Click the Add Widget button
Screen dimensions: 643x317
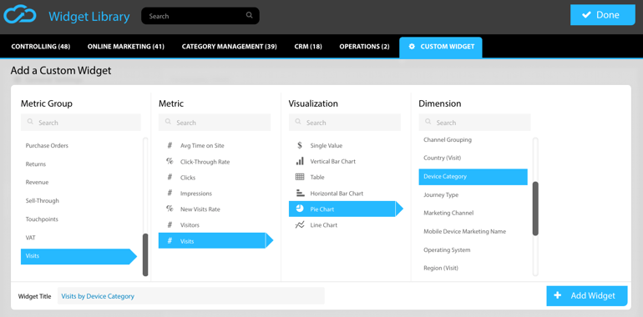pyautogui.click(x=587, y=295)
